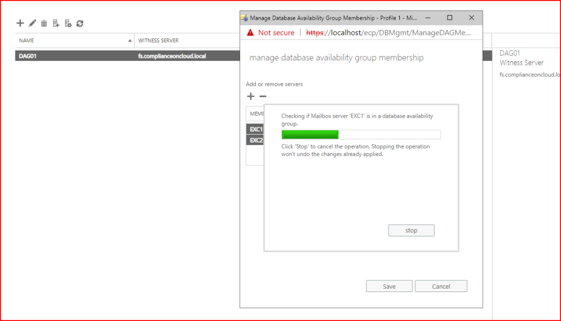
Task: Maximize the Manage DAG Membership window
Action: [450, 18]
